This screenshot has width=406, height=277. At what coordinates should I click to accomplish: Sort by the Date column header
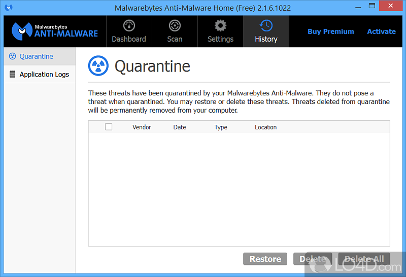pos(180,127)
